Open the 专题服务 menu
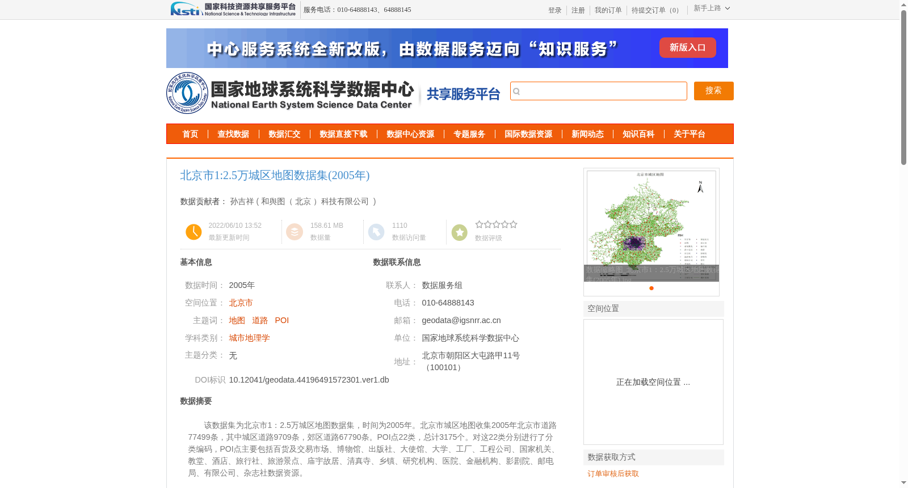The width and height of the screenshot is (908, 488). 469,134
